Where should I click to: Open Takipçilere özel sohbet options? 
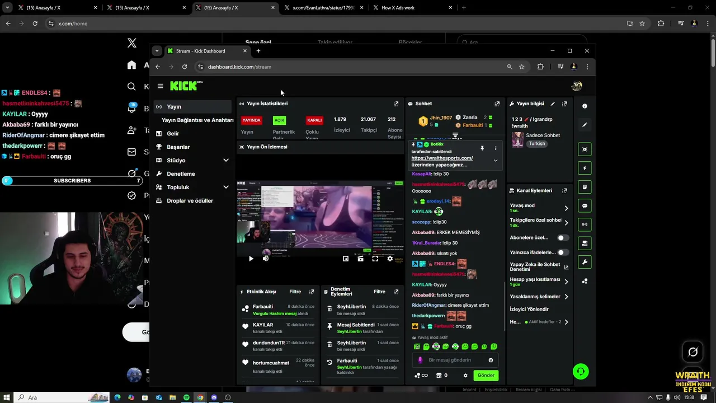click(566, 223)
